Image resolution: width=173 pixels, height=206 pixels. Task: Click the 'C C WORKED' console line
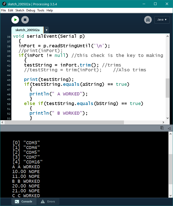26,196
